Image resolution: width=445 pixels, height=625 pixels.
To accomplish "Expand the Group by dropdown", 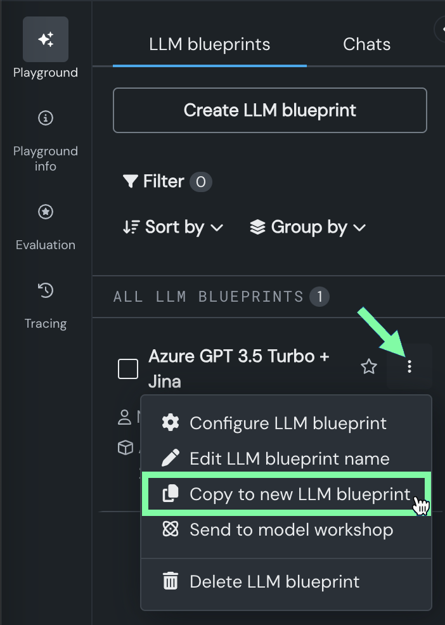I will click(x=308, y=227).
